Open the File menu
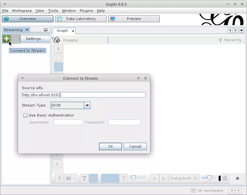 coord(5,11)
